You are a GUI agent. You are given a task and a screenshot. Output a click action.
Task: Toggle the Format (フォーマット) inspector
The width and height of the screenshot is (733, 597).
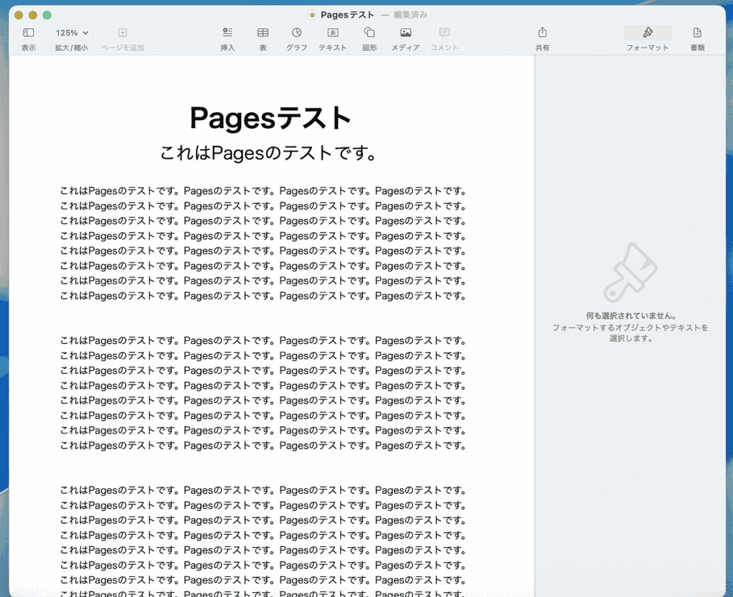[x=647, y=32]
